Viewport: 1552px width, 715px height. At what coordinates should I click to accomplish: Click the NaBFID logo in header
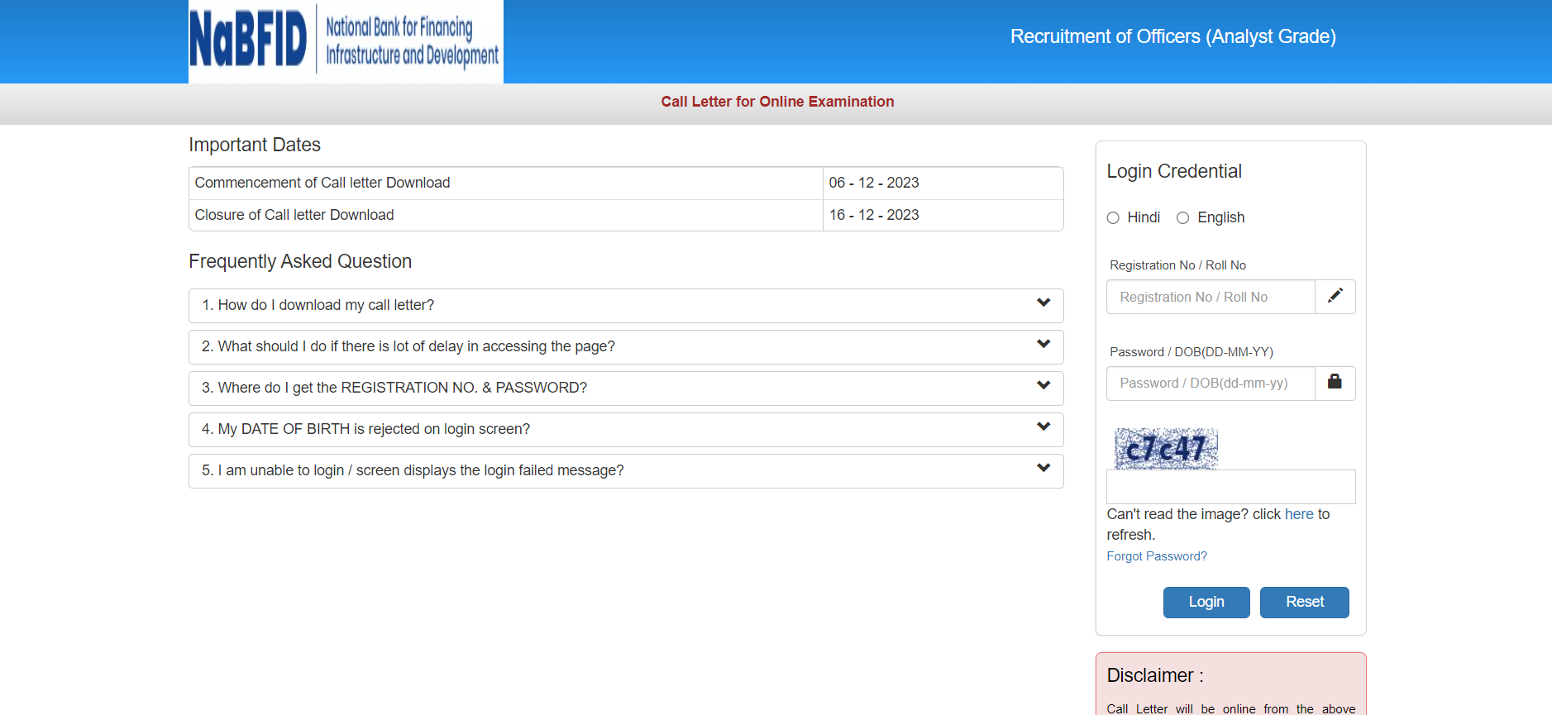(x=346, y=41)
